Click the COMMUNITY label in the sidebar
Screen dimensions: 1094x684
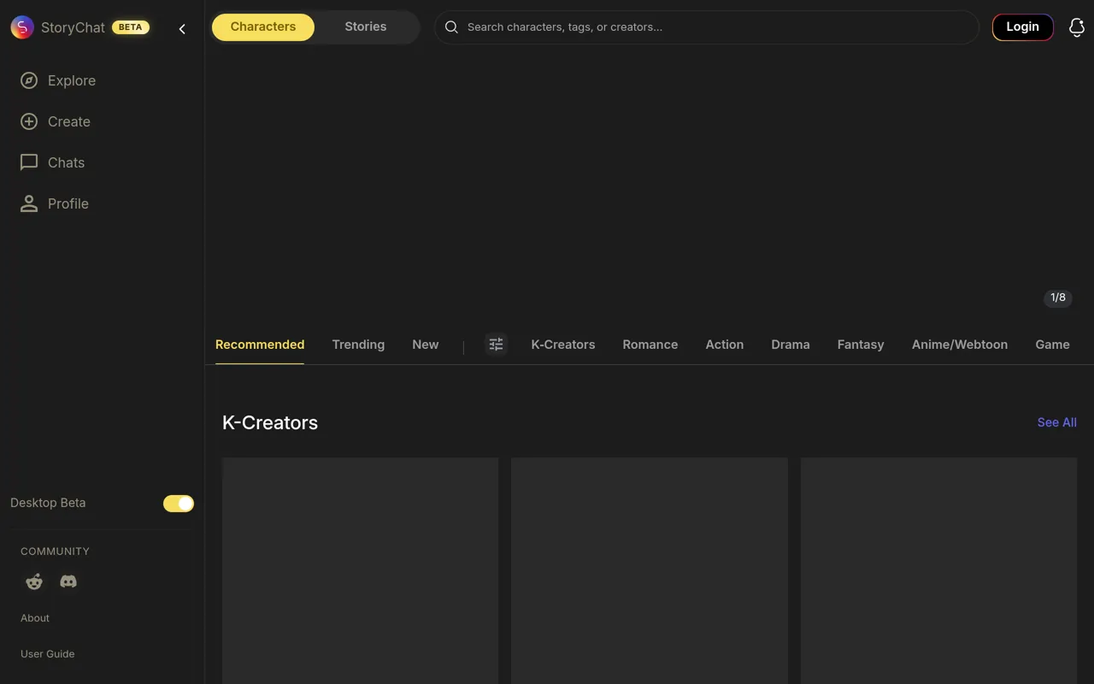tap(55, 551)
